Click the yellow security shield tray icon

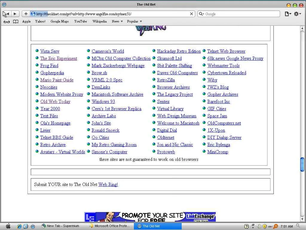coord(264,226)
